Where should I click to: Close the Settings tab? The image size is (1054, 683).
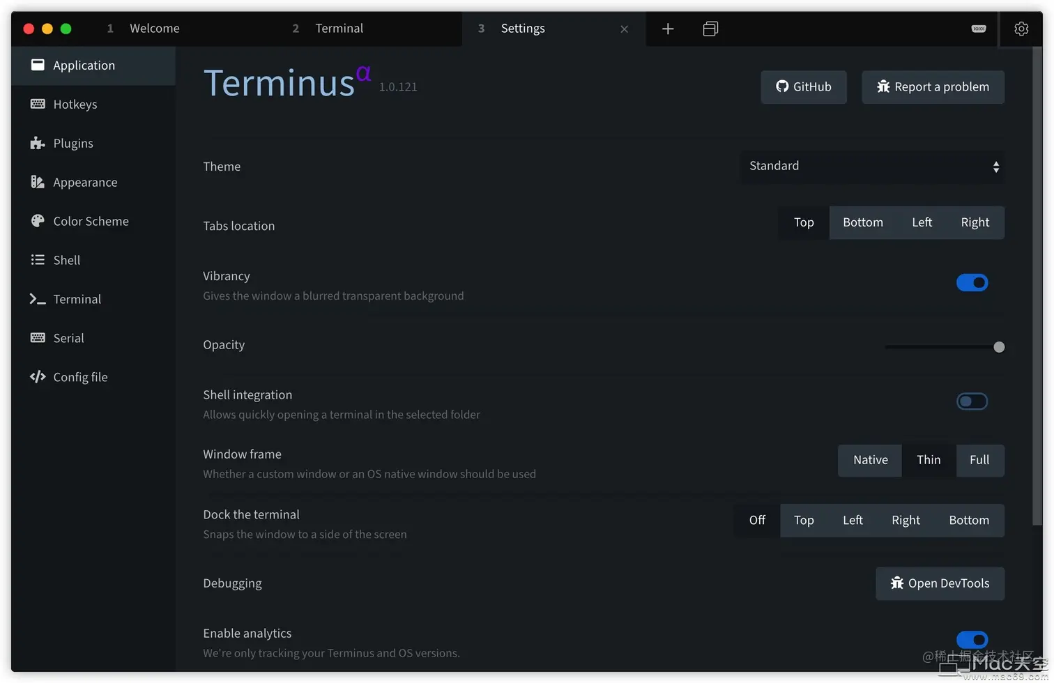pos(625,29)
